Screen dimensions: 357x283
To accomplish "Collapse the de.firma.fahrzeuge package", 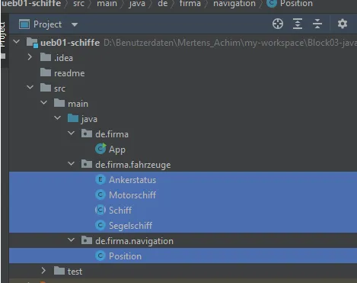I will pos(72,164).
